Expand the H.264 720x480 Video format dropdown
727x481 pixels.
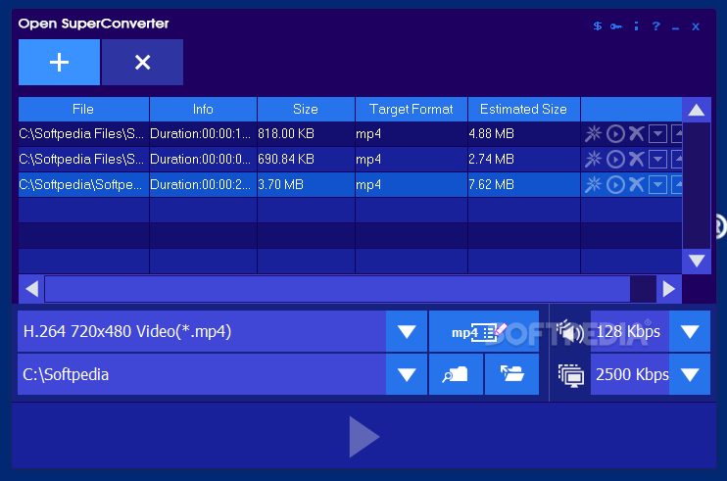coord(407,331)
